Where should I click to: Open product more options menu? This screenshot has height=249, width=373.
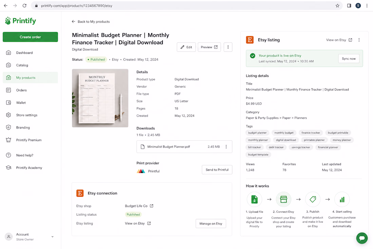click(228, 47)
